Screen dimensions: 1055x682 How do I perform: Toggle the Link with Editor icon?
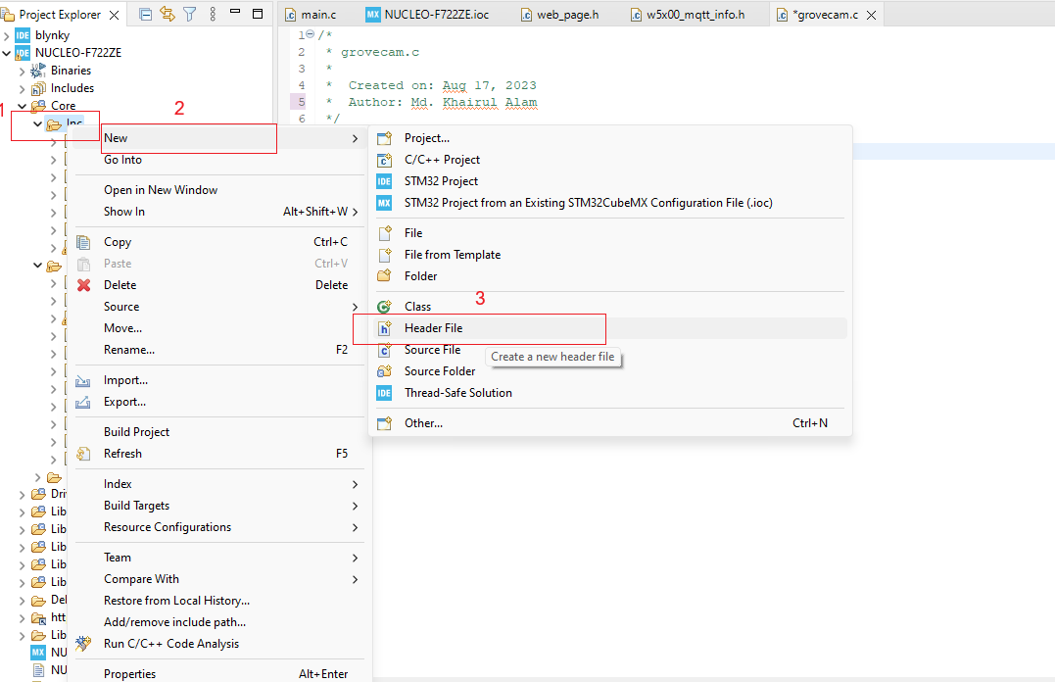click(168, 14)
